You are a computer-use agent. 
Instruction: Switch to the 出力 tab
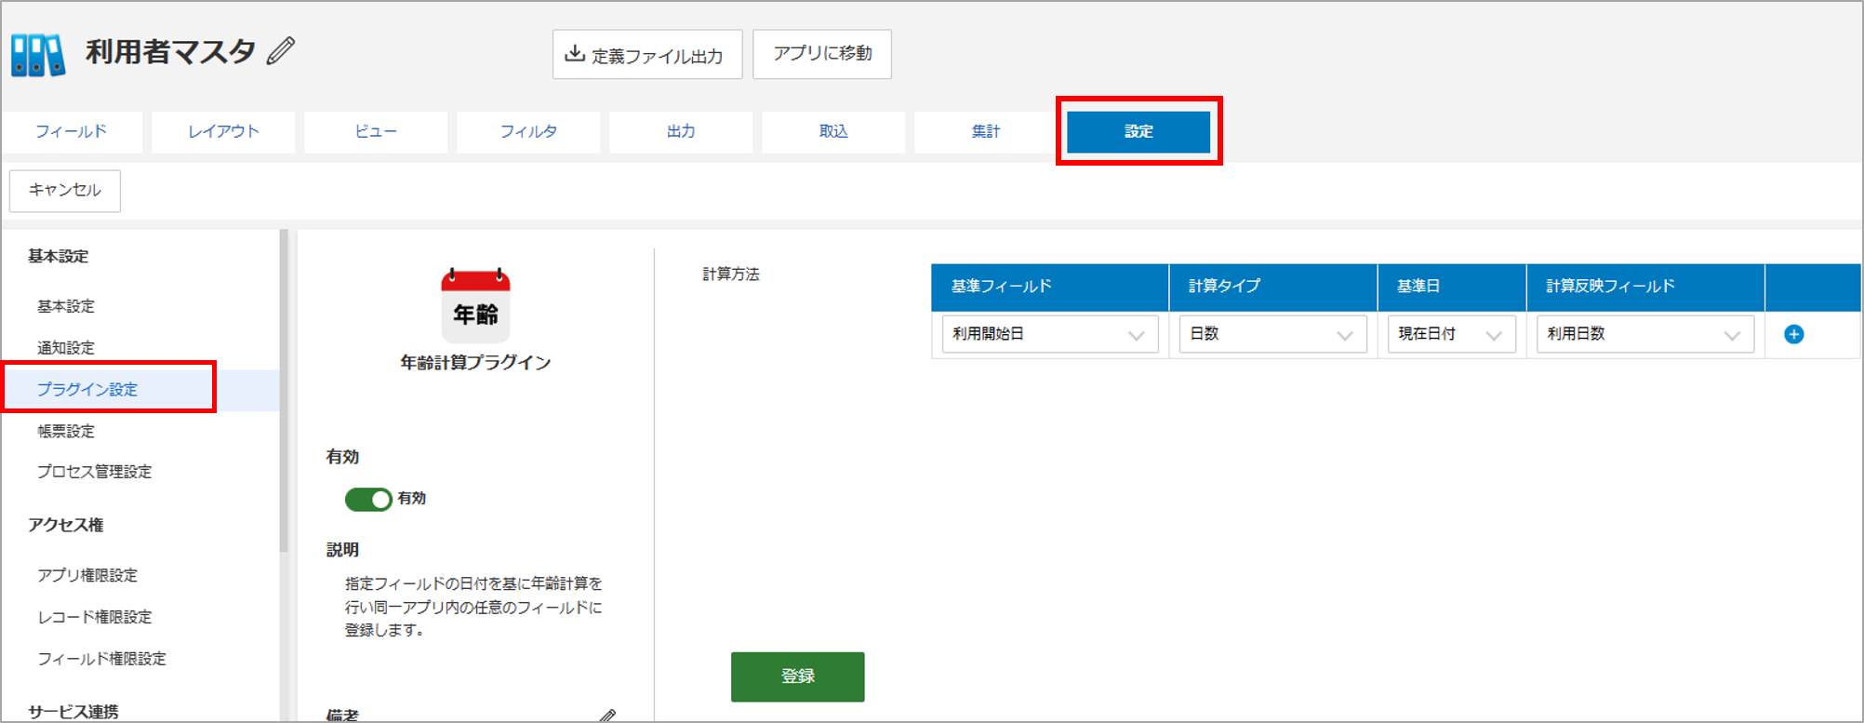point(681,131)
